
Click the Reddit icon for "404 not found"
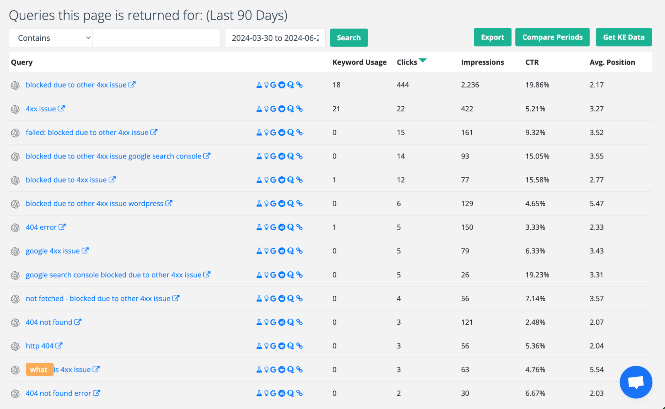282,322
